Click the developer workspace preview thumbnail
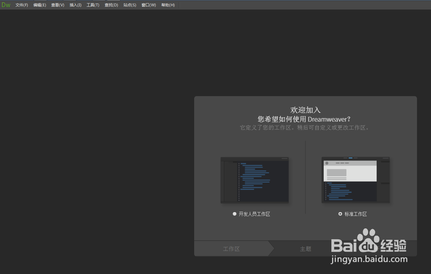This screenshot has width=431, height=274. (255, 180)
